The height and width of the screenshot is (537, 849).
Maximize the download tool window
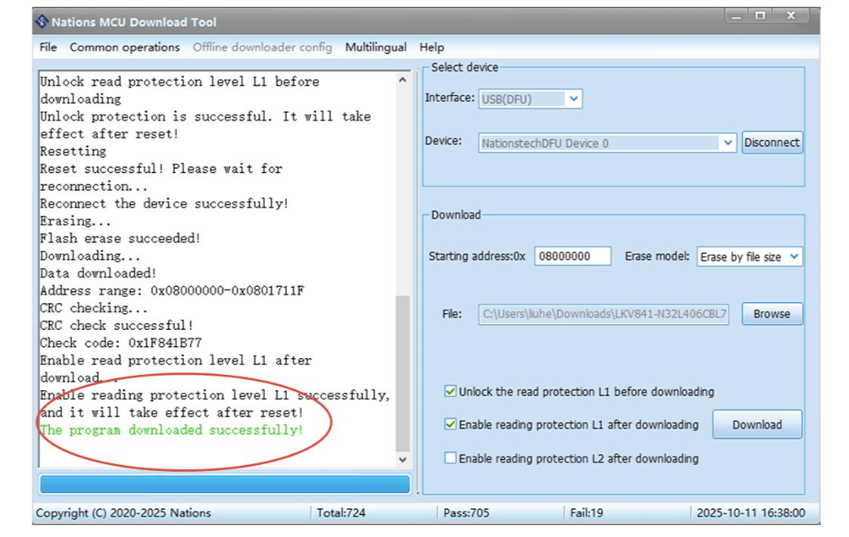pos(760,16)
